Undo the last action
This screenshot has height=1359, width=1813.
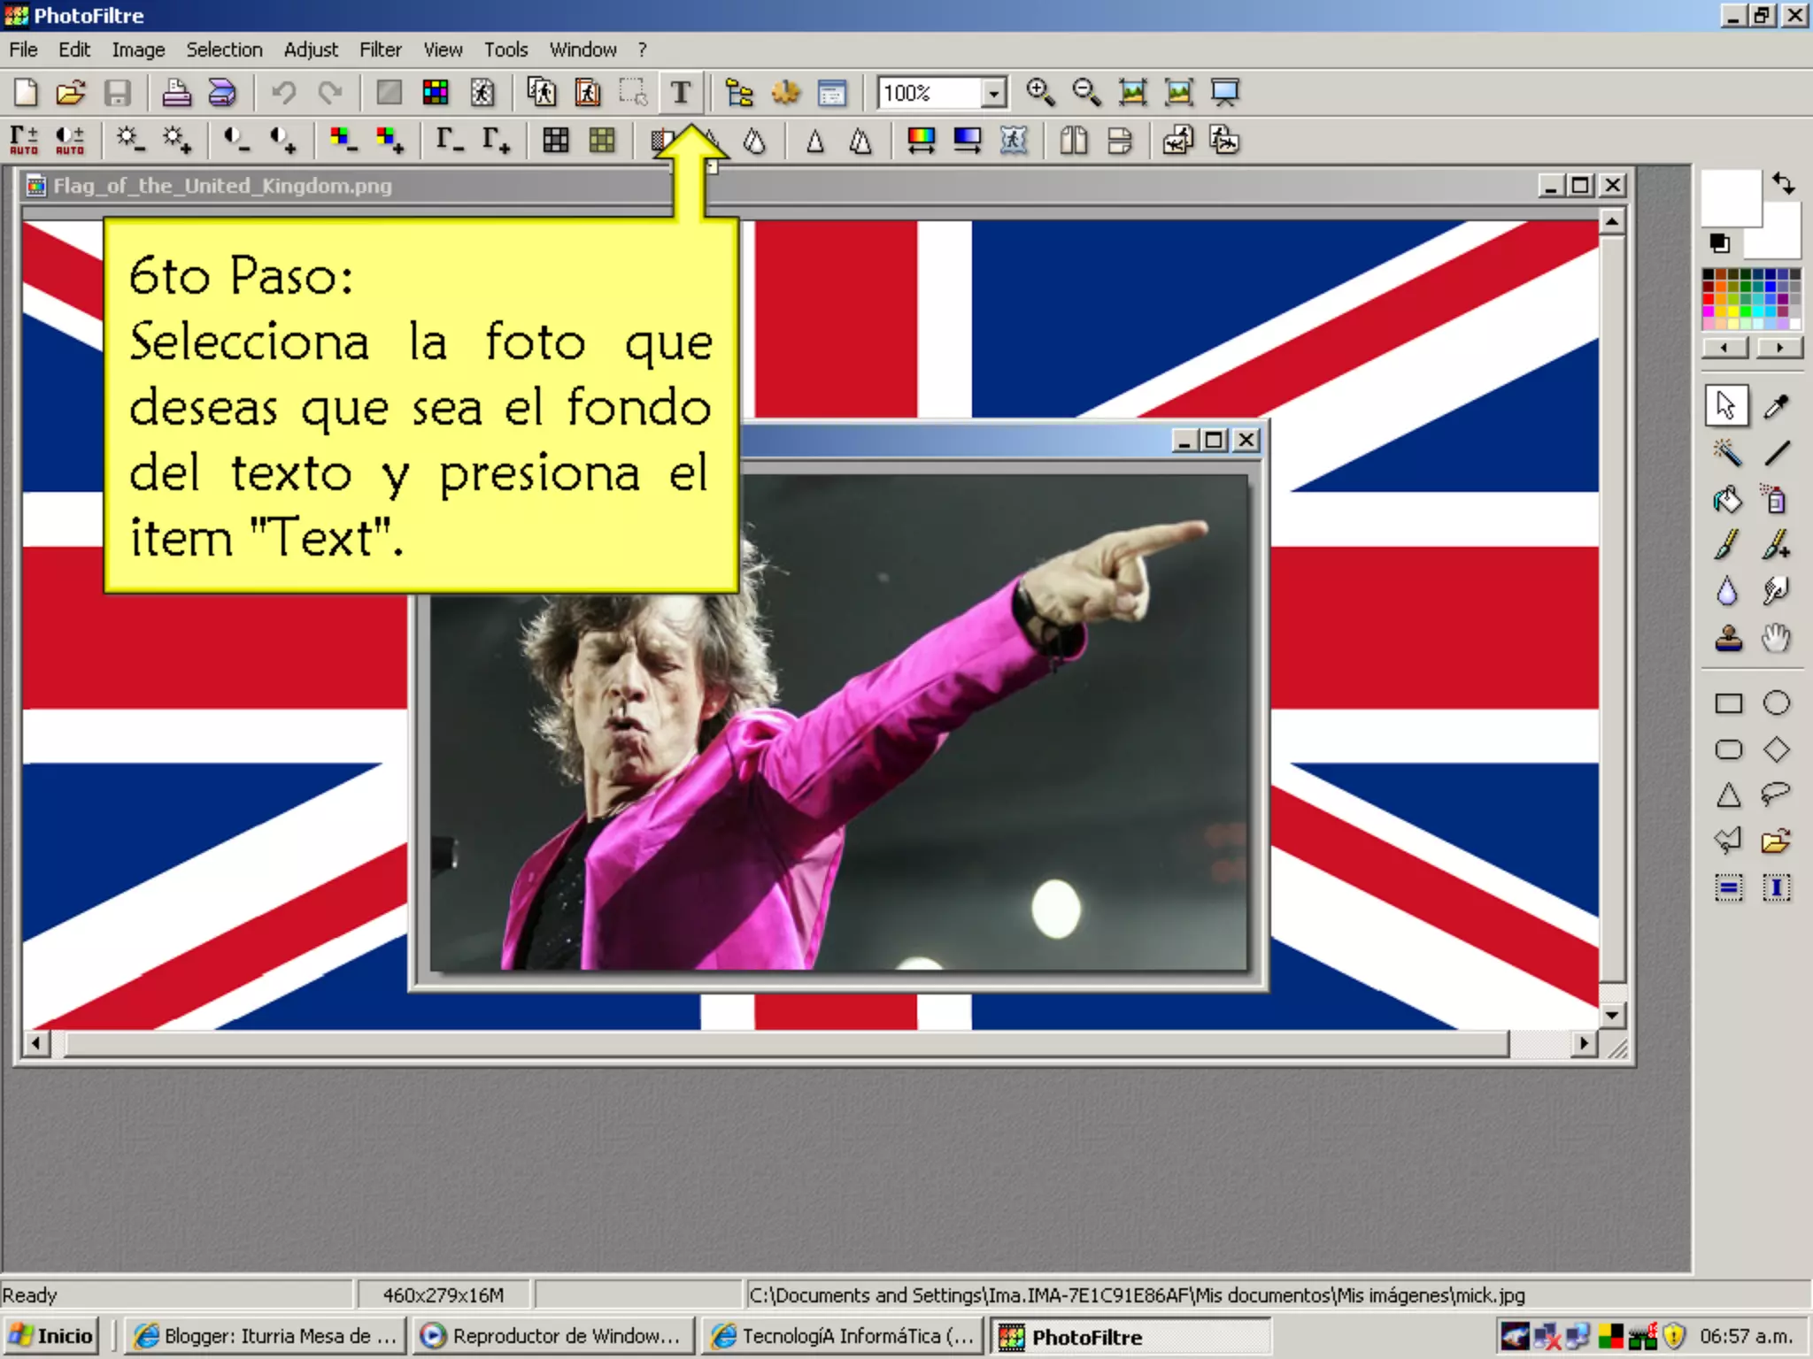pyautogui.click(x=283, y=92)
